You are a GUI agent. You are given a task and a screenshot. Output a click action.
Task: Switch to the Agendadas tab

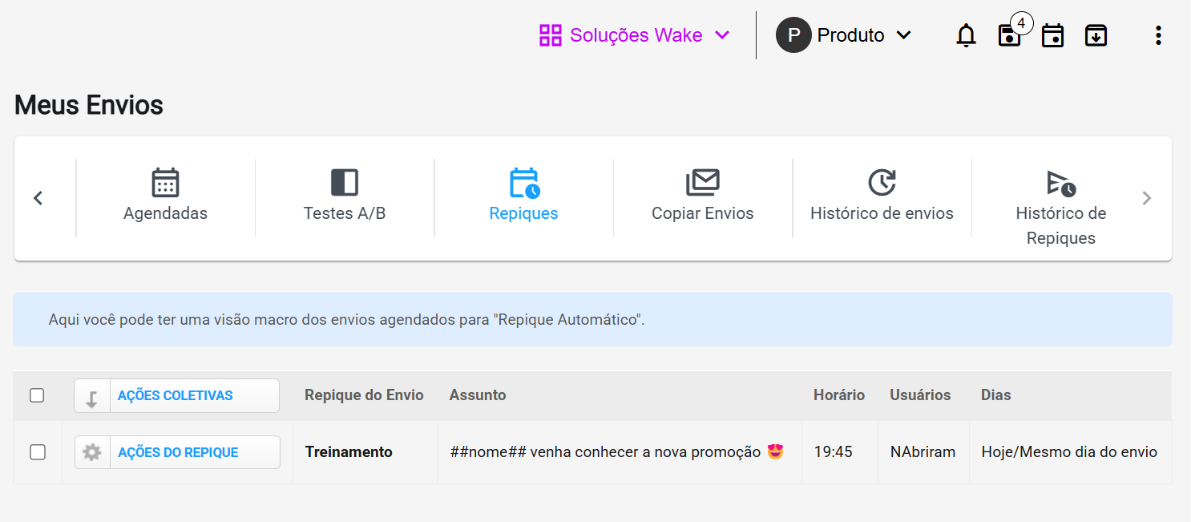coord(165,198)
